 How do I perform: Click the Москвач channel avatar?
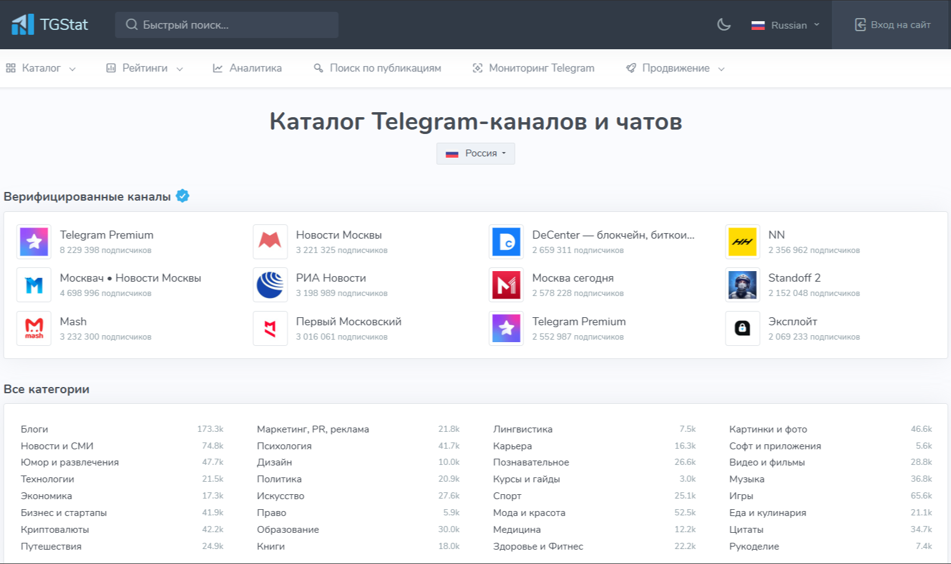pos(34,285)
